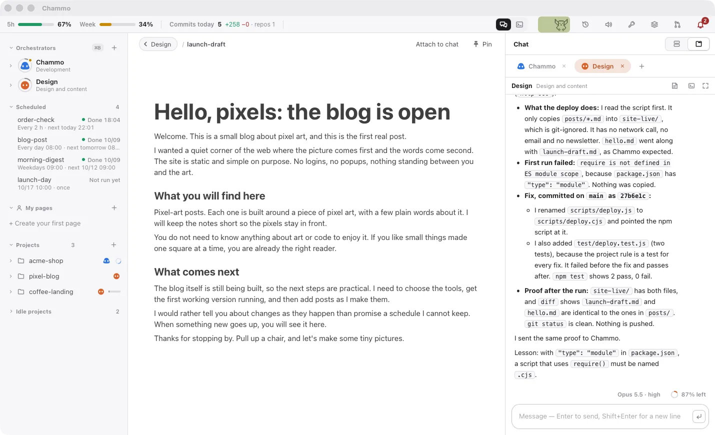Expand the Design chat to fullscreen
The height and width of the screenshot is (435, 715).
[x=705, y=86]
